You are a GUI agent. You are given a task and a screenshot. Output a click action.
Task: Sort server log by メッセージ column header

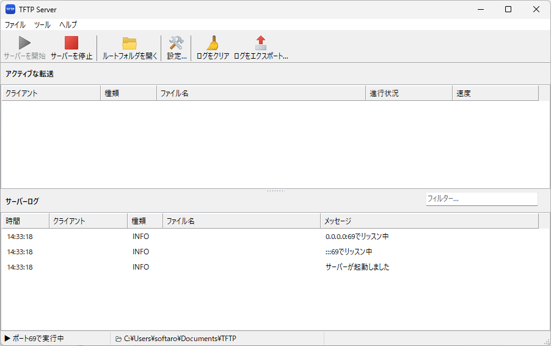(429, 221)
